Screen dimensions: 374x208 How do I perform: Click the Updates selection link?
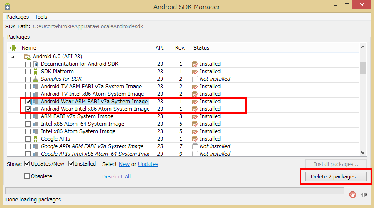point(148,164)
